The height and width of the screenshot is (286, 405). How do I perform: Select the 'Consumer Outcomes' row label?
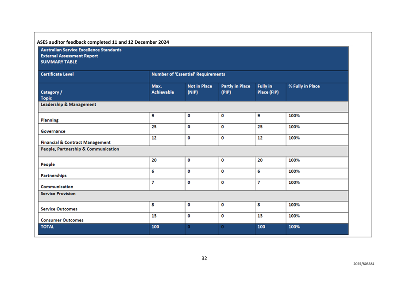point(62,220)
